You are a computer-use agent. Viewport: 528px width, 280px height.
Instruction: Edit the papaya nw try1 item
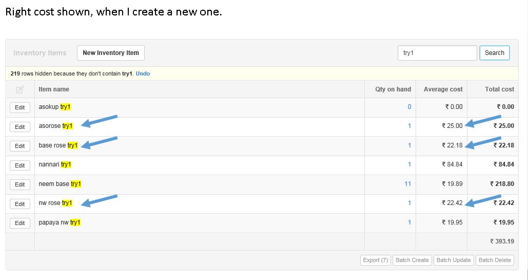coord(19,223)
